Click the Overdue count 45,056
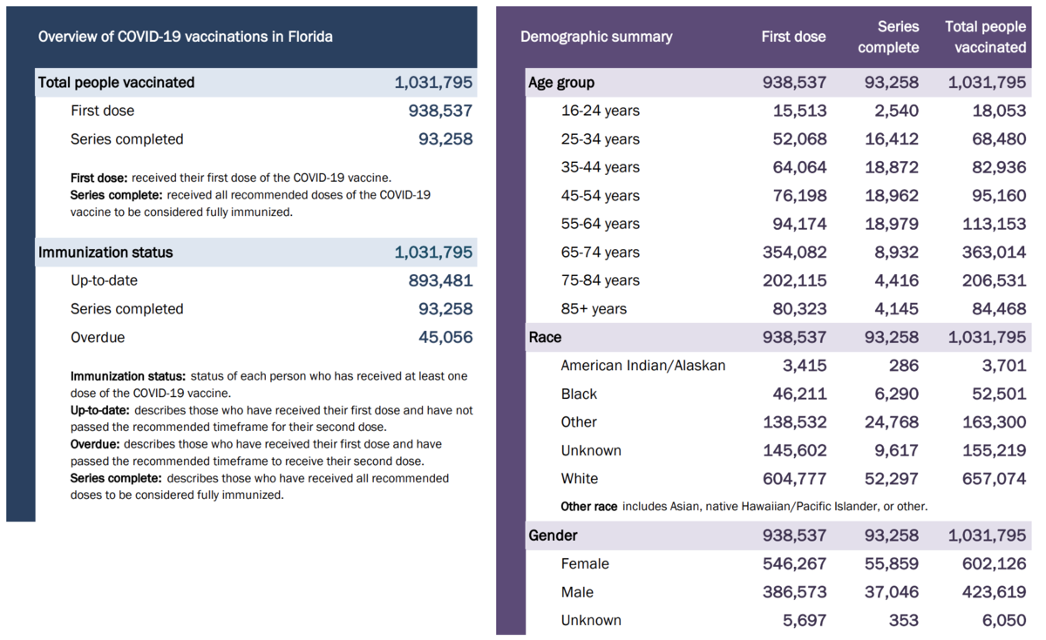This screenshot has height=640, width=1046. pyautogui.click(x=445, y=337)
